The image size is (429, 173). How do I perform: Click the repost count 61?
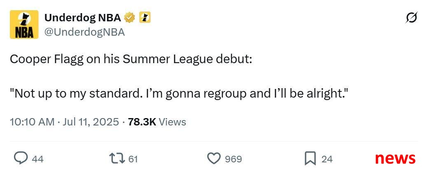133,159
